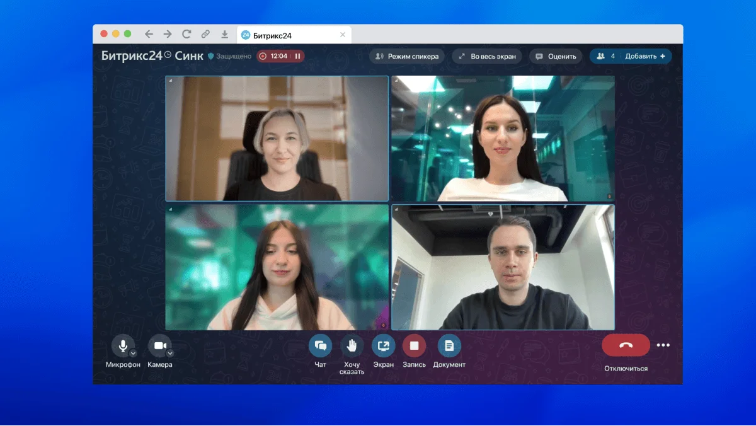
Task: Turn off the Камера video
Action: tap(159, 345)
